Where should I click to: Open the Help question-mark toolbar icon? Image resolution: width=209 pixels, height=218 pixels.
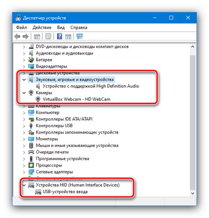[x=60, y=36]
